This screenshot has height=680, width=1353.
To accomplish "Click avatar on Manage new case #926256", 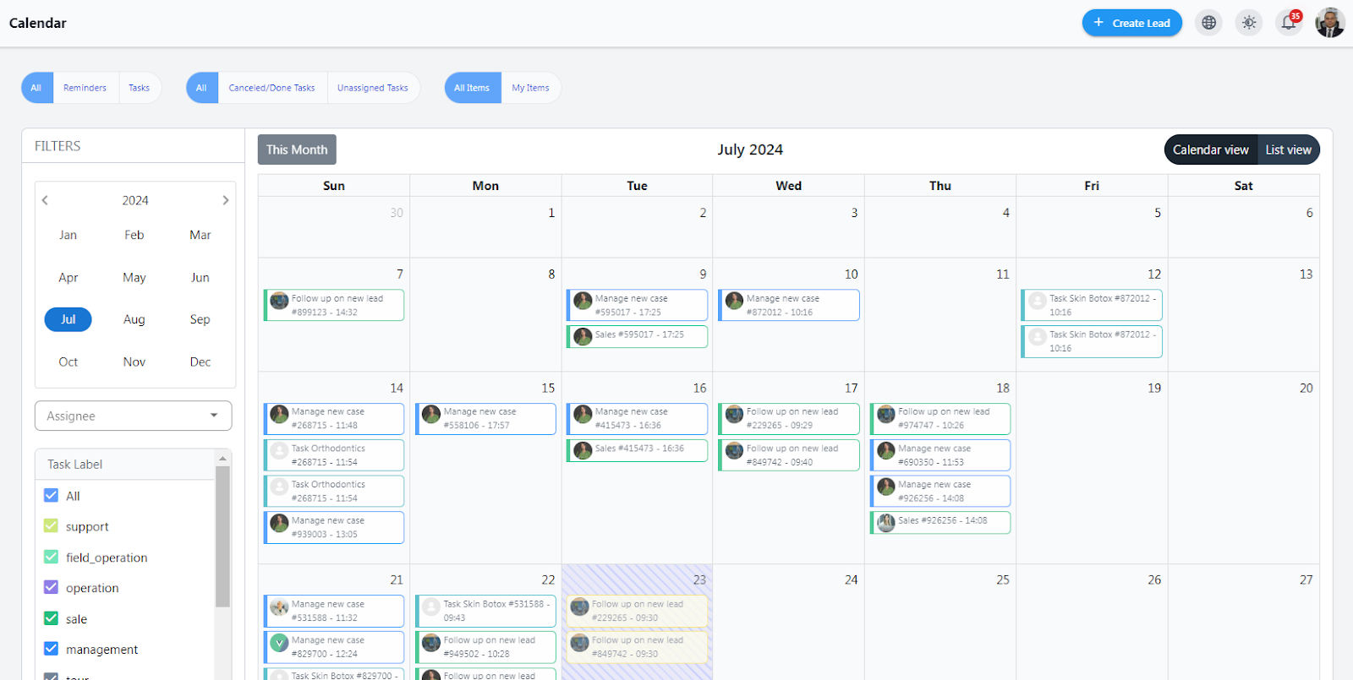I will pos(886,487).
